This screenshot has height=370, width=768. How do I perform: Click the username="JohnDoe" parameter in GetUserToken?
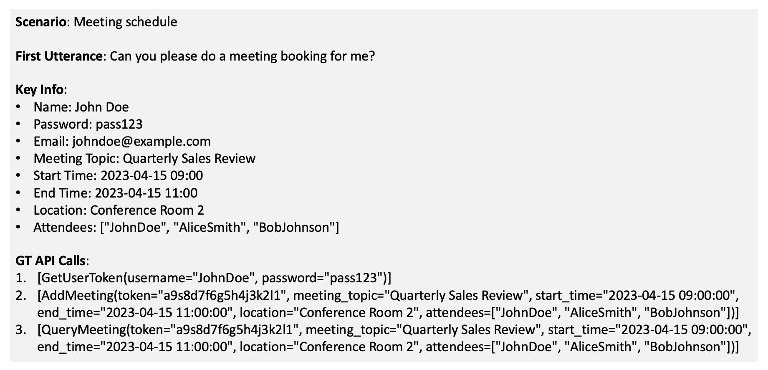[x=191, y=278]
